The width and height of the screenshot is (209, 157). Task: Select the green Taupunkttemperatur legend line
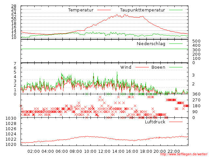click(x=176, y=10)
